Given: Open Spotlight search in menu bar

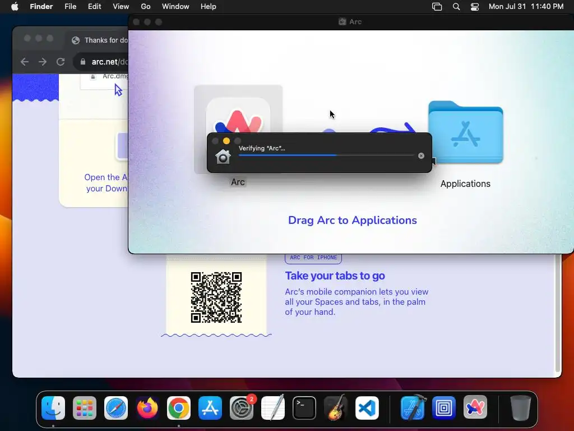Looking at the screenshot, I should (x=456, y=7).
